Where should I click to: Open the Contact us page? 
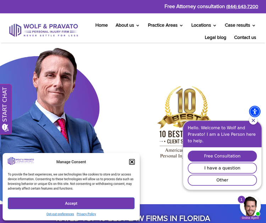245,37
